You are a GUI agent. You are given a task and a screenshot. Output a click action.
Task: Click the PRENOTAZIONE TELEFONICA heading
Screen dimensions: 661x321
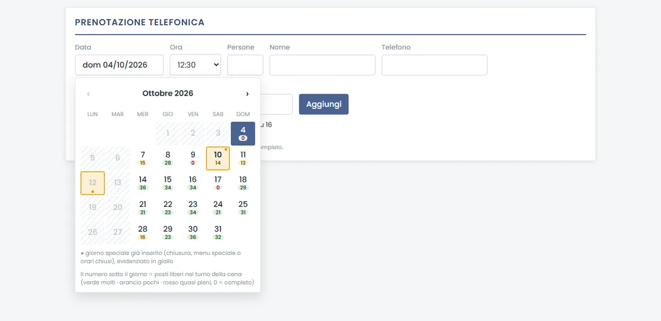pyautogui.click(x=140, y=23)
